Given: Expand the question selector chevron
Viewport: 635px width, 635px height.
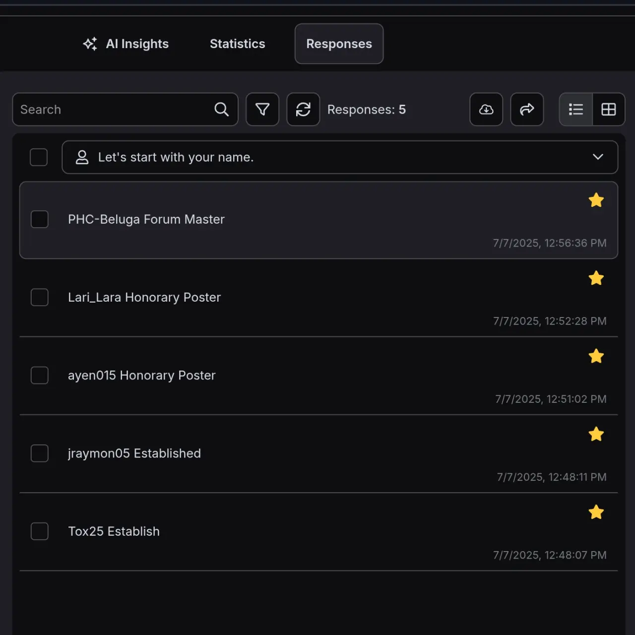Looking at the screenshot, I should [x=598, y=157].
